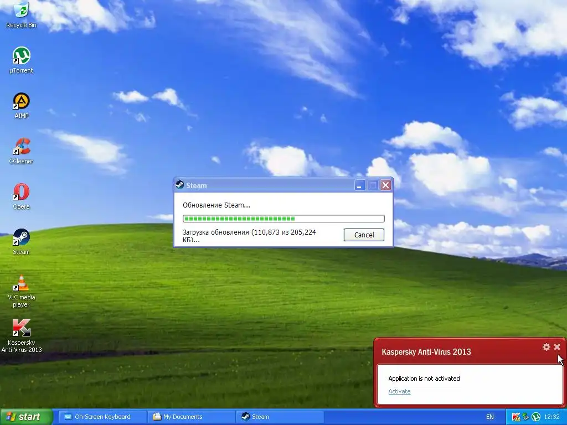Click the µTorrent tray icon

[x=536, y=417]
